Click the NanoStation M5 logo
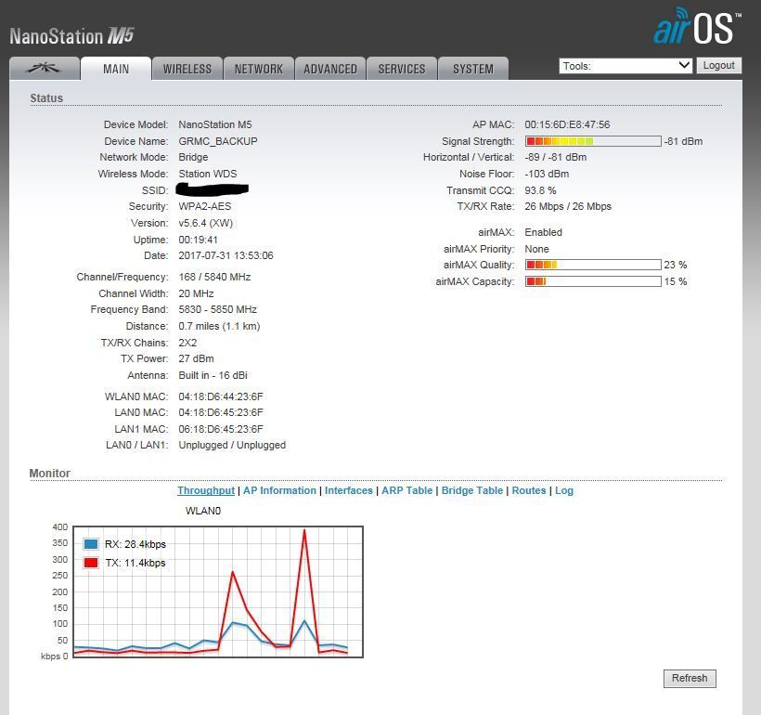The image size is (761, 715). [x=72, y=36]
